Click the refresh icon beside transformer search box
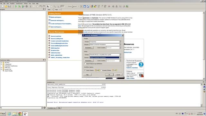The height and width of the screenshot is (116, 206). coord(44,108)
